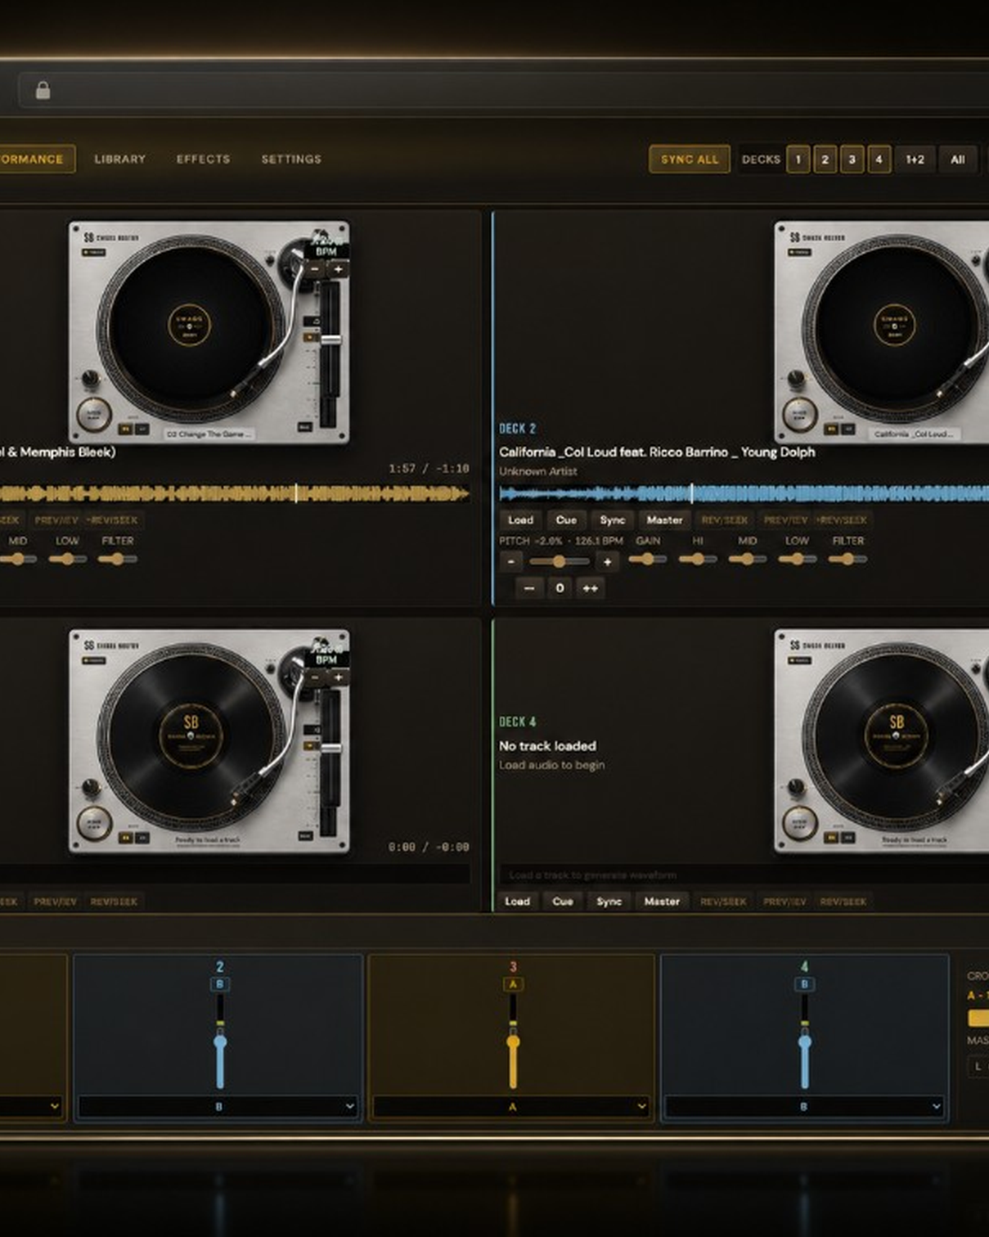Select the All decks layout
Screen dimensions: 989x1237
pos(958,160)
